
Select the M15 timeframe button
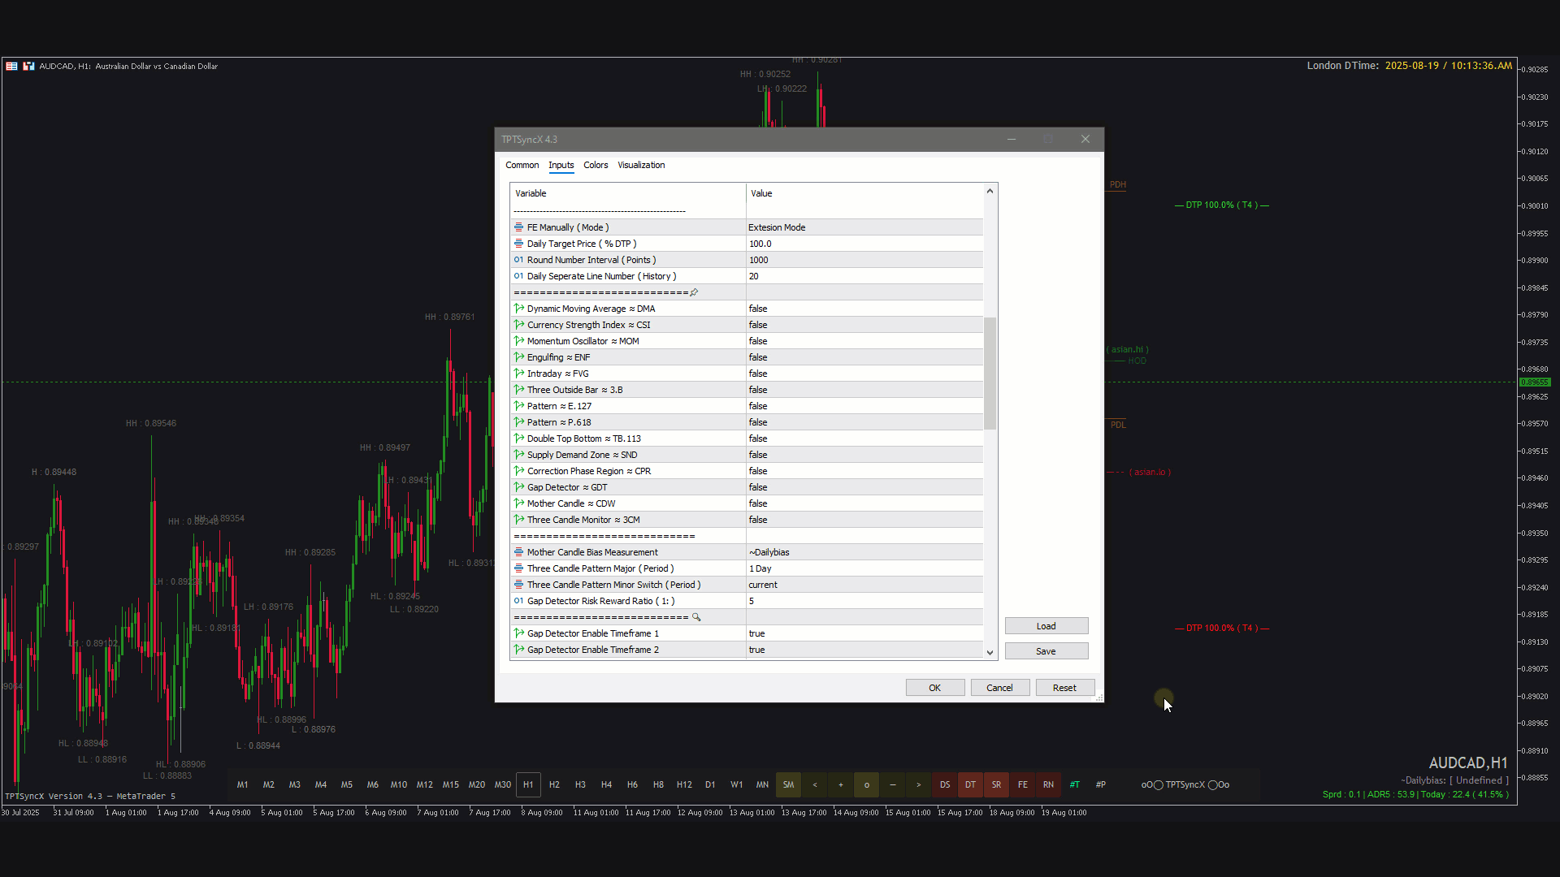click(451, 784)
